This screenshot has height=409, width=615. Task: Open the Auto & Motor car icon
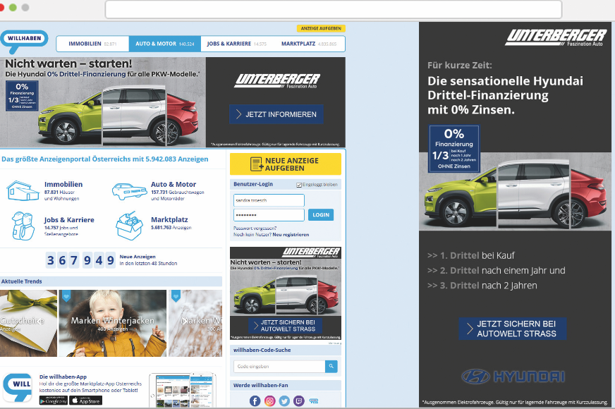click(x=129, y=191)
